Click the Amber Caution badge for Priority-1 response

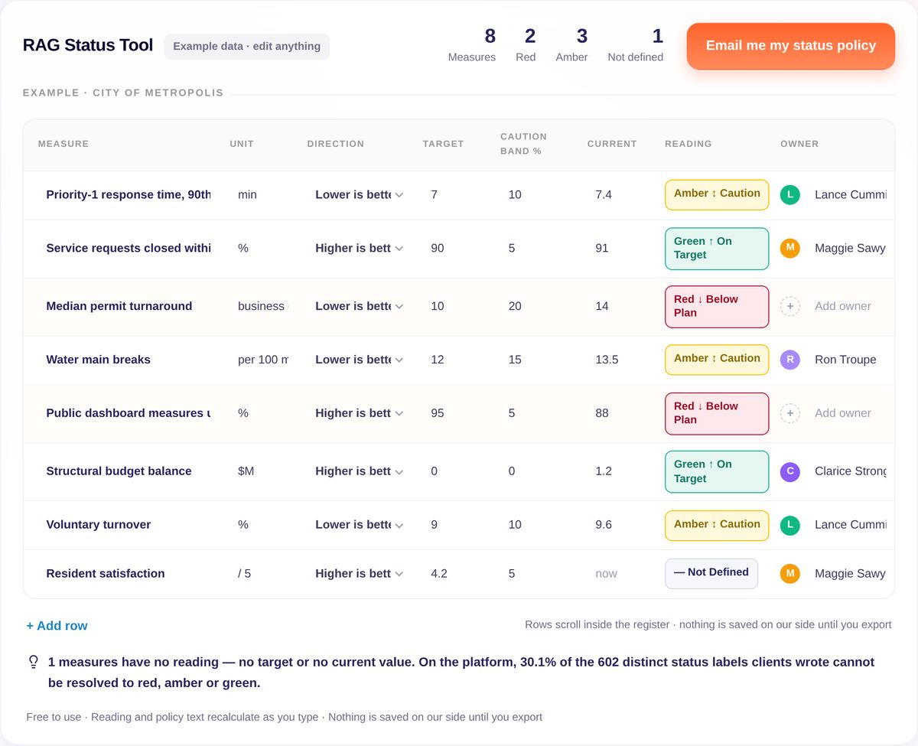pos(717,194)
